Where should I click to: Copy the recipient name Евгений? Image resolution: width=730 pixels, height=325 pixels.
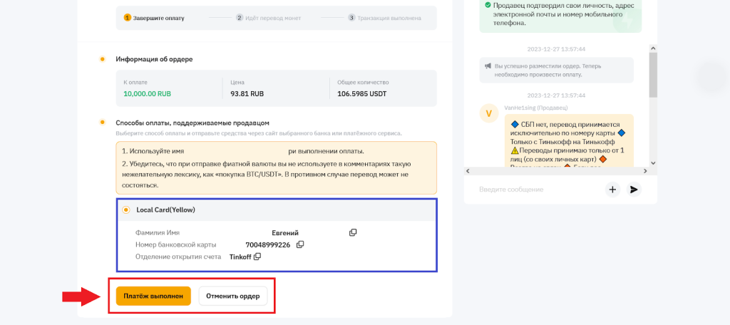pyautogui.click(x=353, y=233)
